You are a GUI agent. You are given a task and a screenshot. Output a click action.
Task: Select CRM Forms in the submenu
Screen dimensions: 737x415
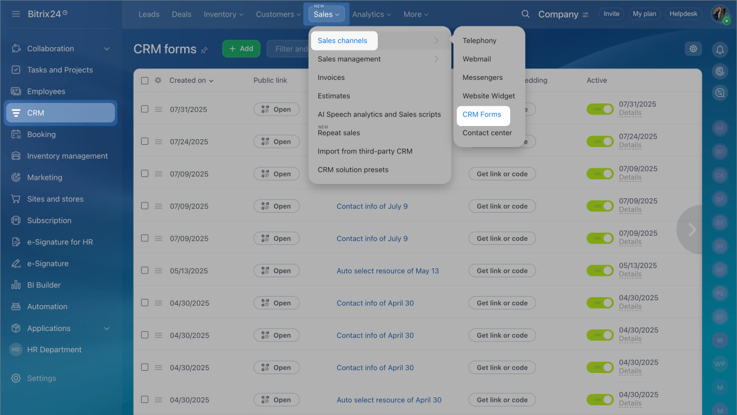(482, 114)
